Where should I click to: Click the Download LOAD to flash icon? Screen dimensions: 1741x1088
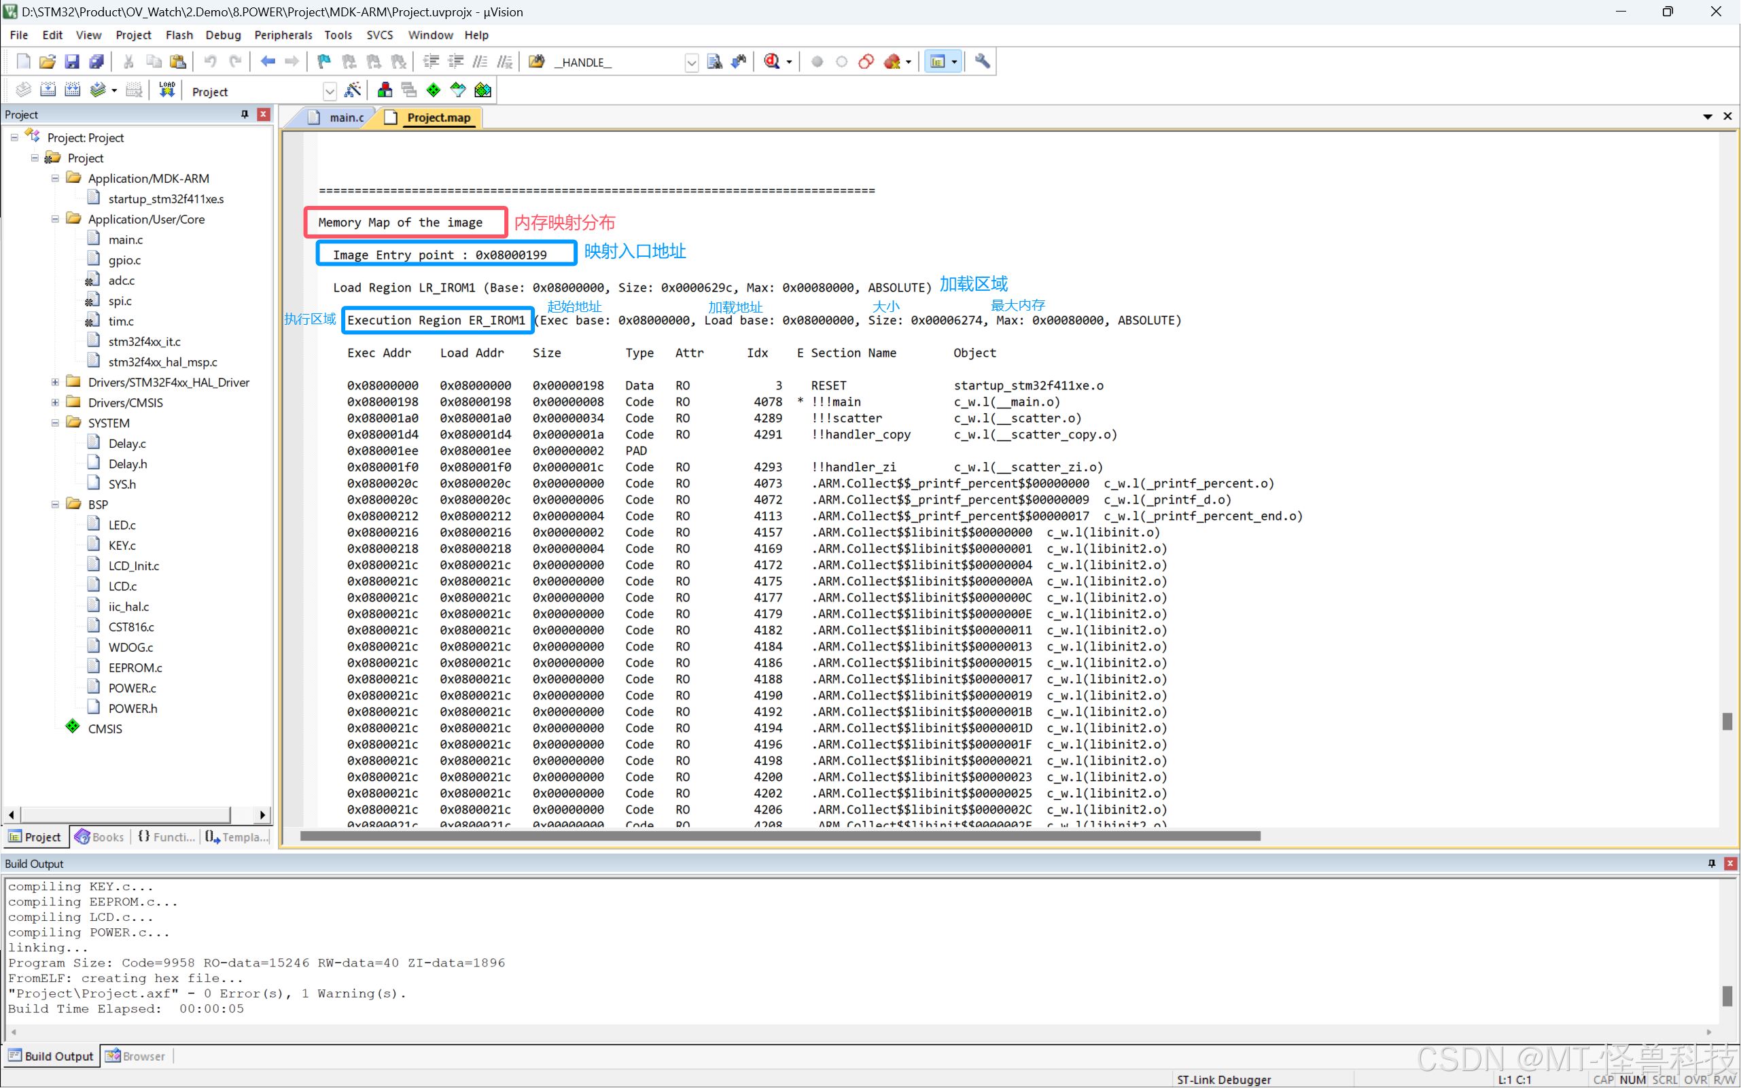pyautogui.click(x=167, y=90)
